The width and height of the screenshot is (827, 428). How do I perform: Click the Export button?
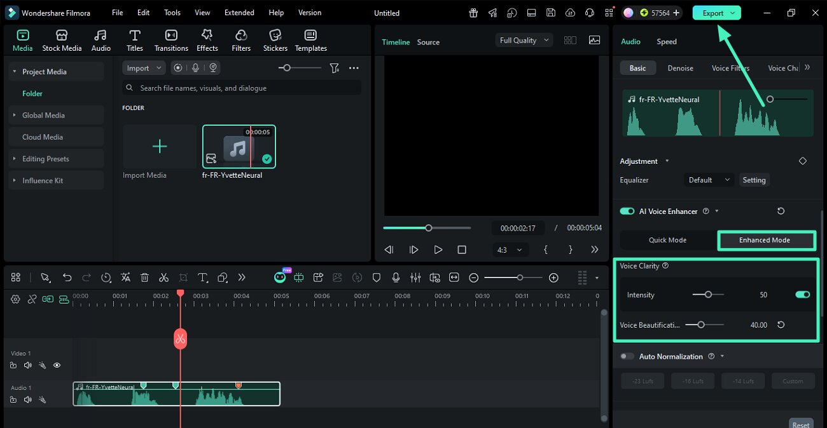[717, 13]
